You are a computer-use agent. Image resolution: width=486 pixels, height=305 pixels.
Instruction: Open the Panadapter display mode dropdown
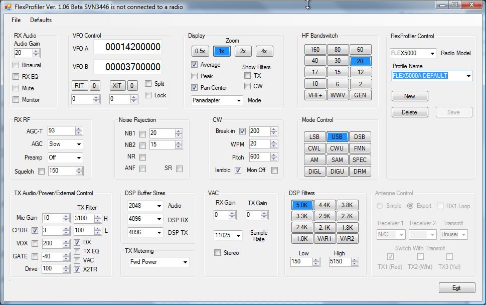[239, 100]
